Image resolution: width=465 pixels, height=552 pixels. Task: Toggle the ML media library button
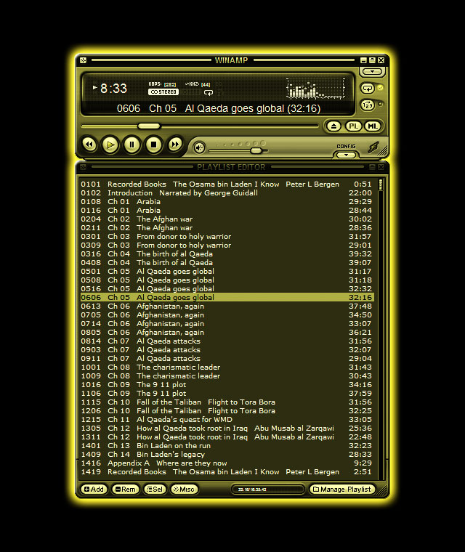coord(372,126)
